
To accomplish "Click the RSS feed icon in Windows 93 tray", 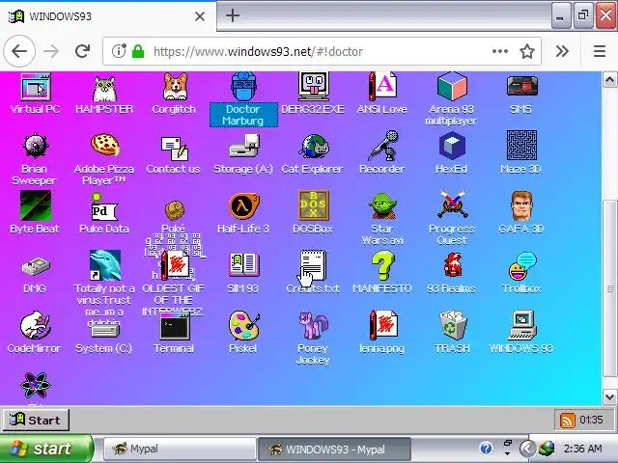I will click(568, 421).
